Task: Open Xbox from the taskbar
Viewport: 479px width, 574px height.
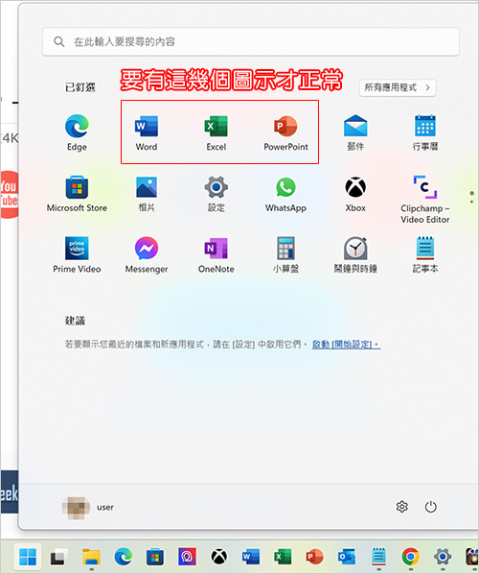Action: [218, 557]
